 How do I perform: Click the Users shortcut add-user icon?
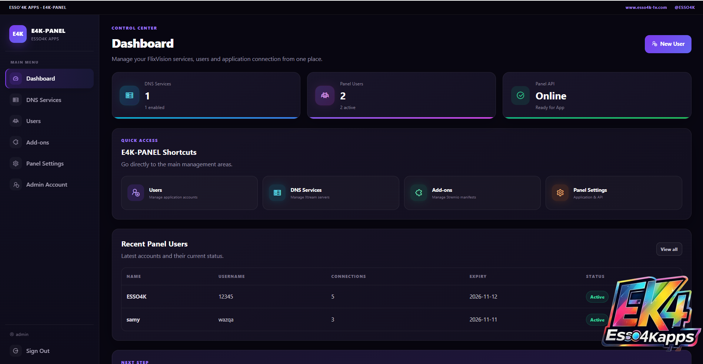pos(136,193)
